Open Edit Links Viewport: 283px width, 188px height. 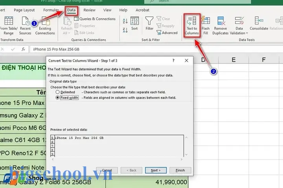click(84, 33)
